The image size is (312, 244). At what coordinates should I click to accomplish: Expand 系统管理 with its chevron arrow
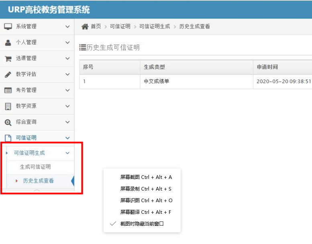point(67,27)
